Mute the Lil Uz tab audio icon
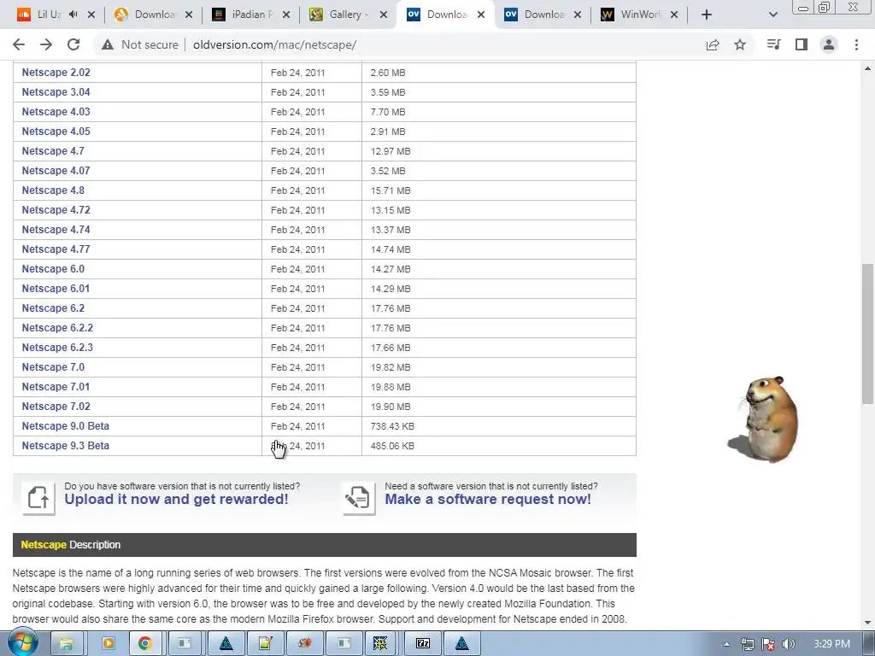 tap(73, 15)
